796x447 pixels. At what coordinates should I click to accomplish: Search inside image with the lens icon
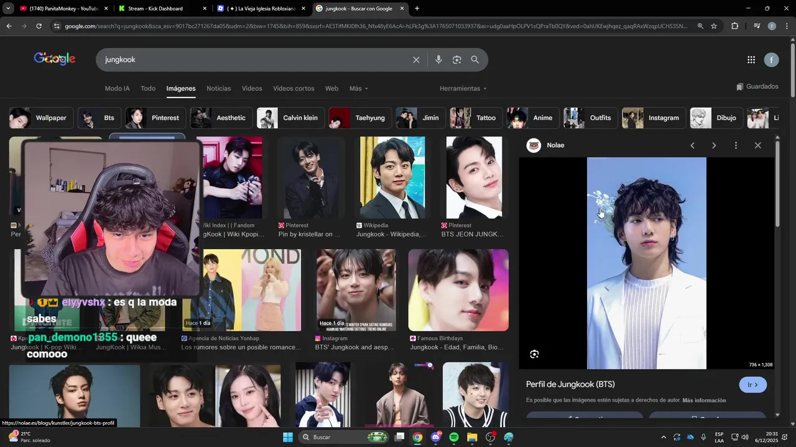pyautogui.click(x=534, y=354)
